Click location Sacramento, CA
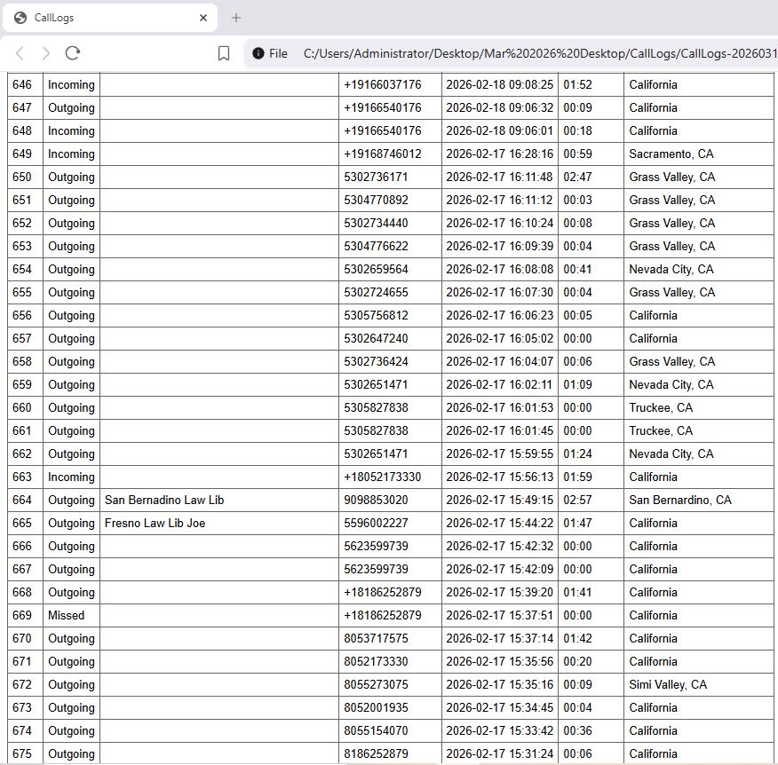Viewport: 778px width, 765px height. pos(671,154)
